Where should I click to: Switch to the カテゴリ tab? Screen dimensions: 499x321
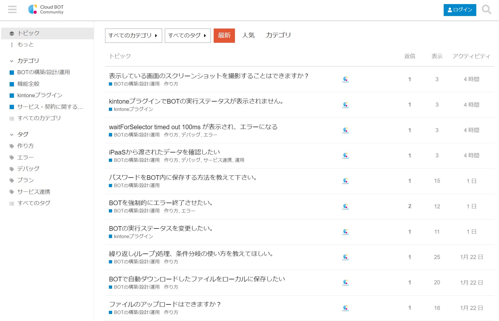click(278, 36)
